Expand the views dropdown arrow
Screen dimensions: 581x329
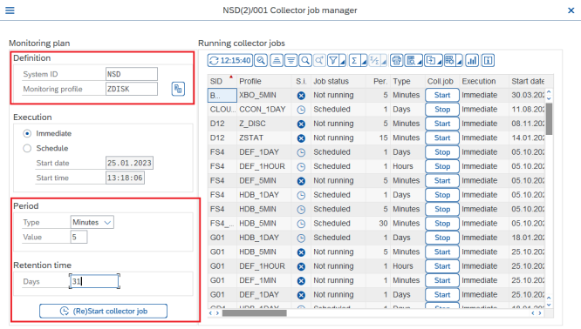coord(420,61)
